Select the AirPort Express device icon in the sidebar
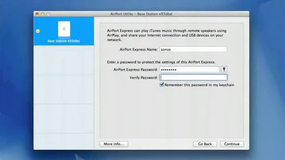The width and height of the screenshot is (285, 160). coord(64,29)
